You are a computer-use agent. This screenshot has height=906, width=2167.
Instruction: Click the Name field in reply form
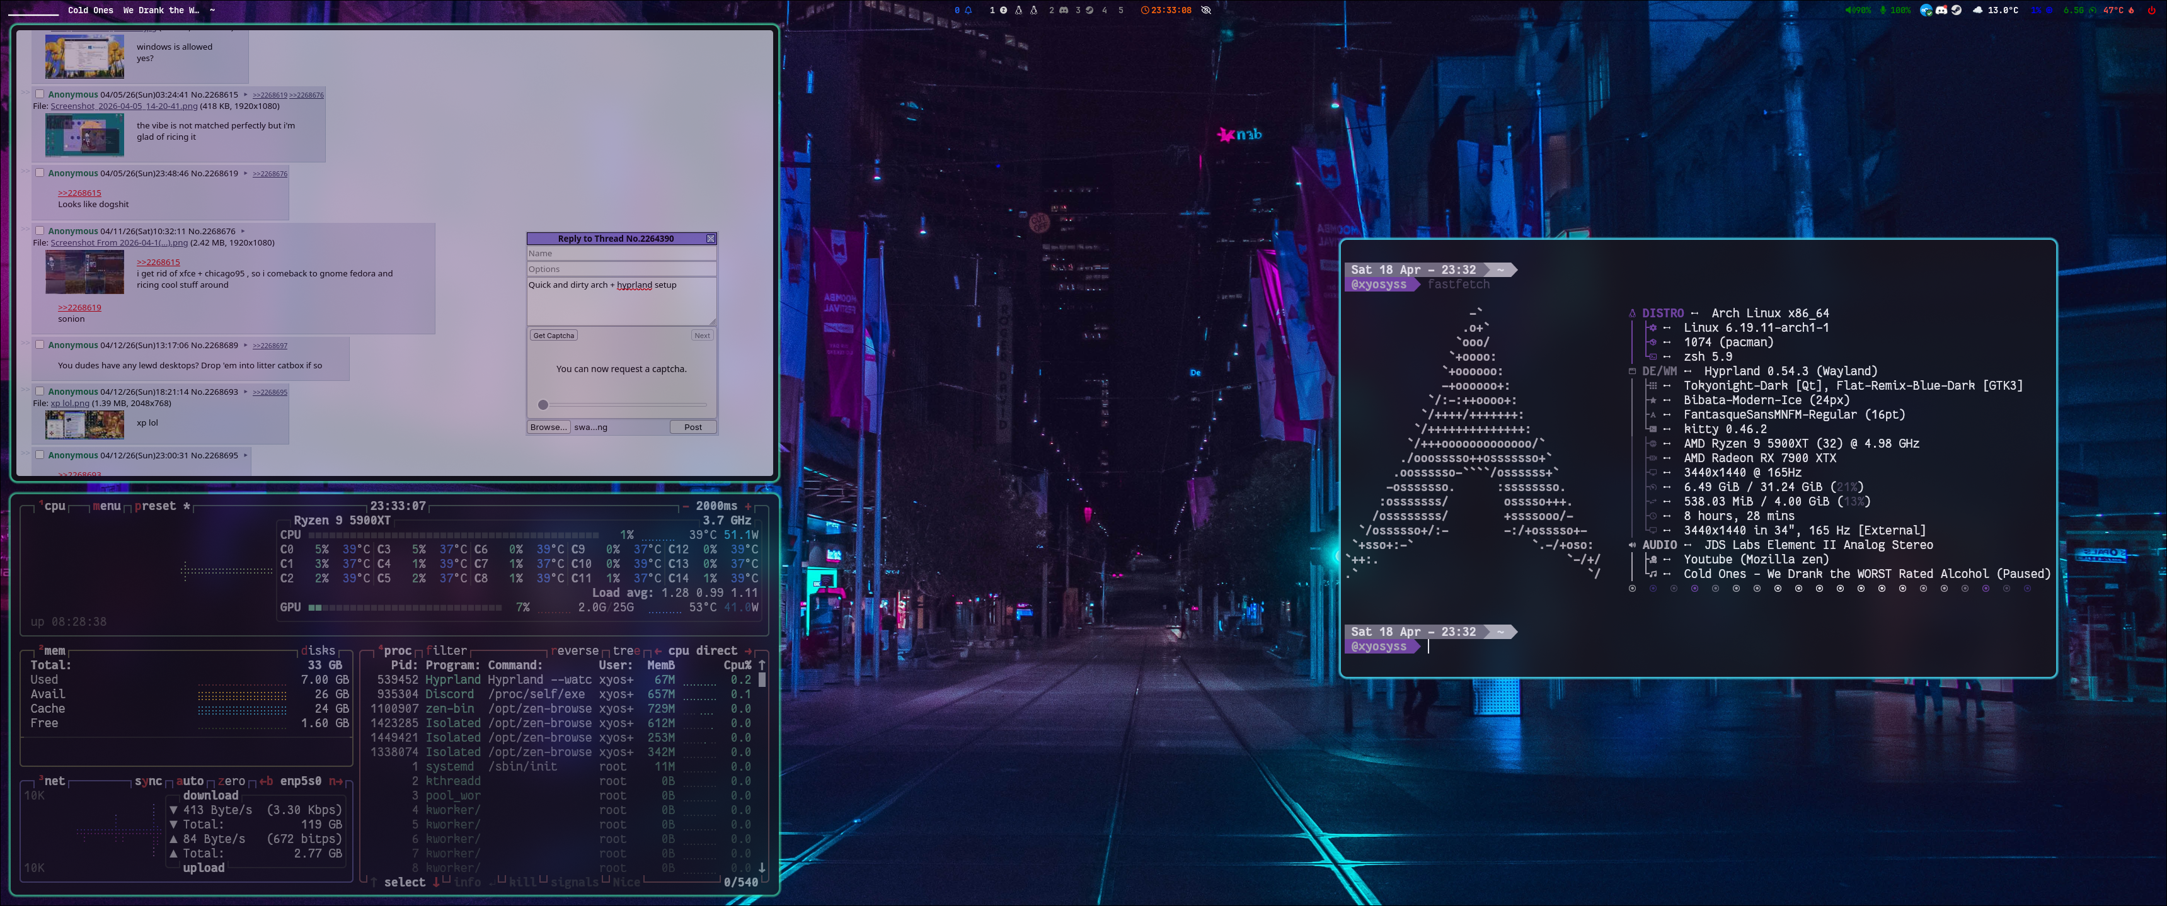pyautogui.click(x=621, y=253)
